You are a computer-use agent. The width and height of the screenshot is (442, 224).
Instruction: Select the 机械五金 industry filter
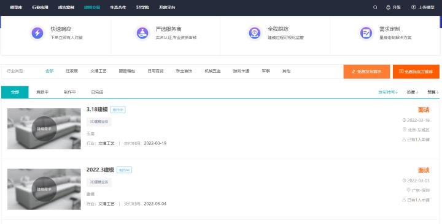click(x=212, y=71)
